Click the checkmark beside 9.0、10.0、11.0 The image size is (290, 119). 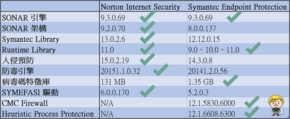253,48
